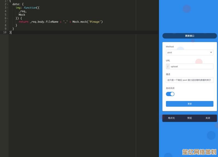Toggle the 自动关闭 switch off
This screenshot has height=157, width=218.
pyautogui.click(x=170, y=94)
